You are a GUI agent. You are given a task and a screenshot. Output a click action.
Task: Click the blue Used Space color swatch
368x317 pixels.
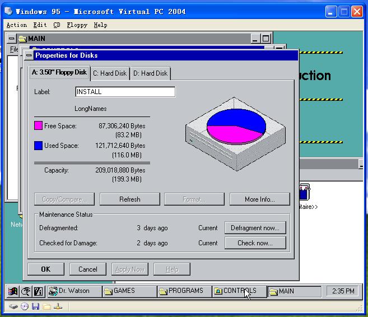[38, 146]
